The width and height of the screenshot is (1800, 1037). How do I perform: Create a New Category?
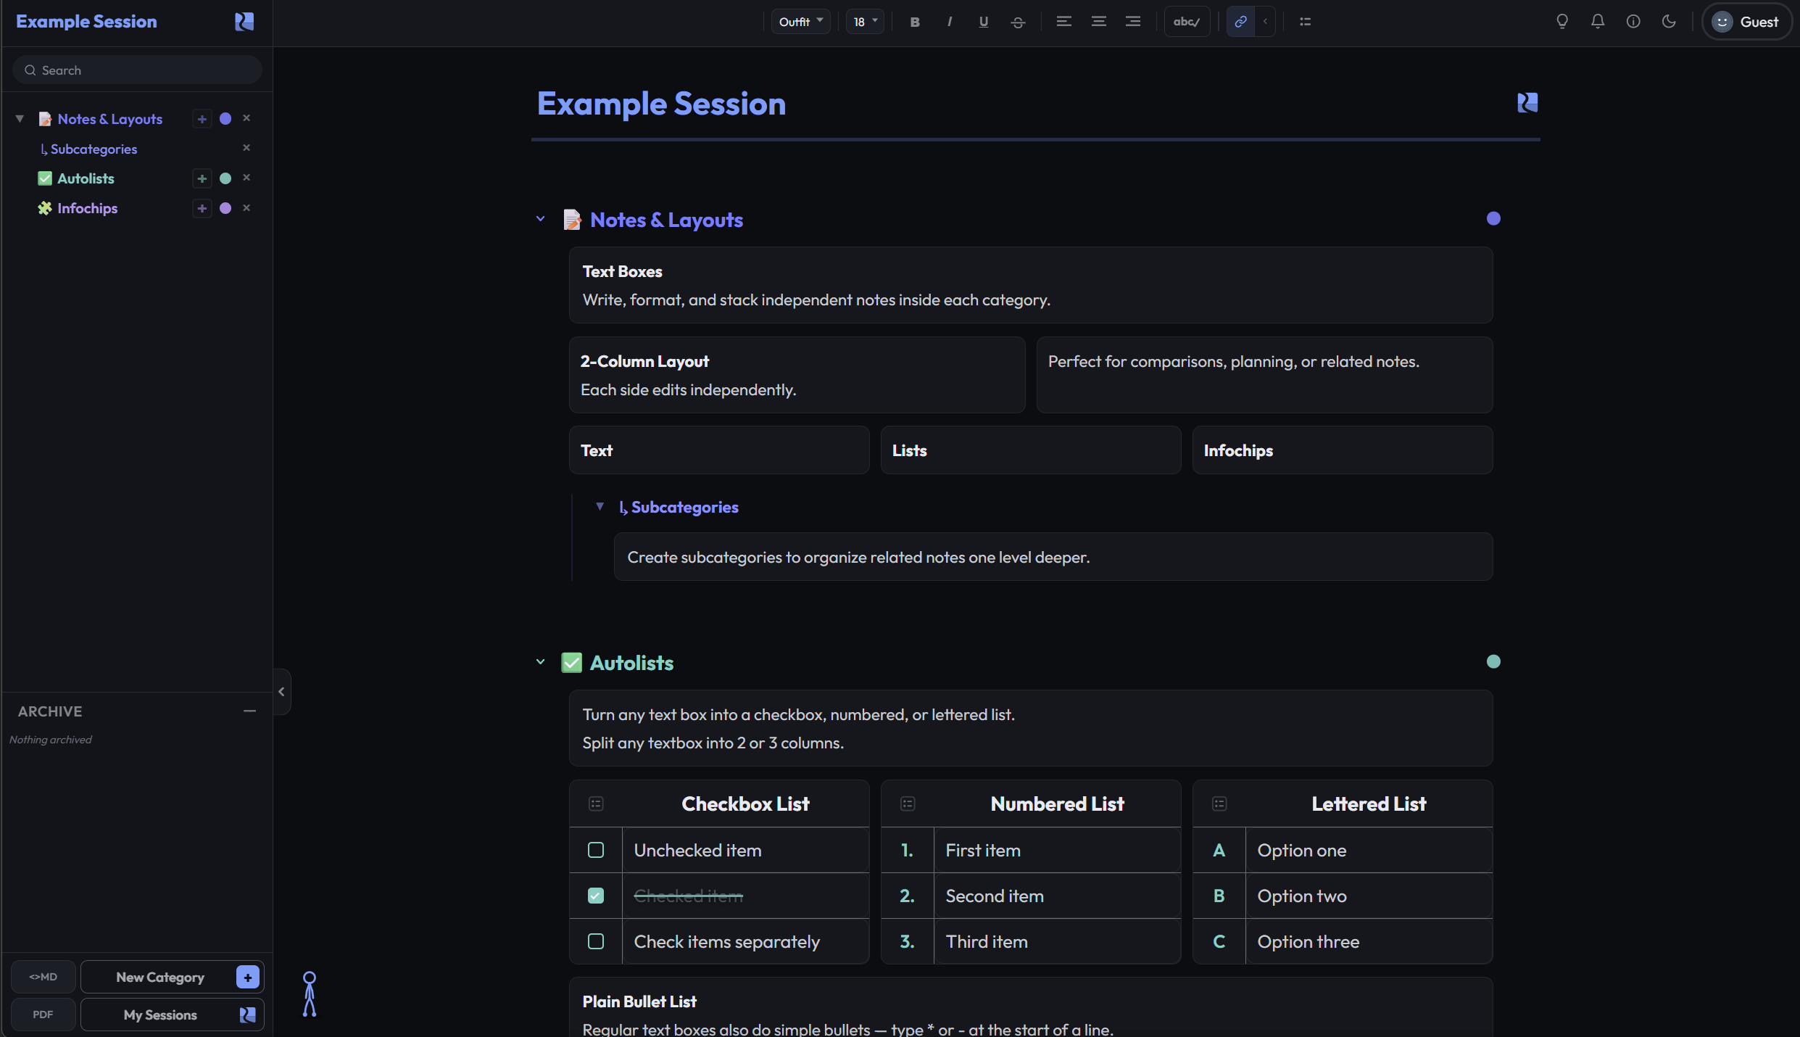click(172, 977)
